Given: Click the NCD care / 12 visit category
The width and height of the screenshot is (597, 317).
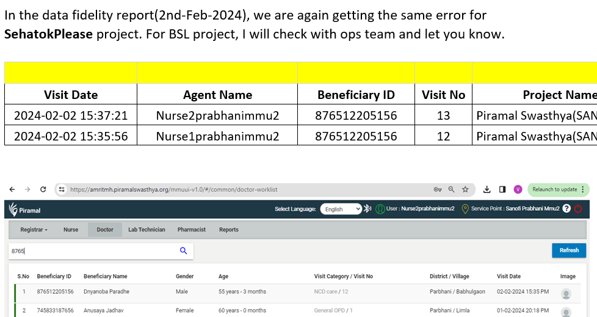Looking at the screenshot, I should point(331,292).
